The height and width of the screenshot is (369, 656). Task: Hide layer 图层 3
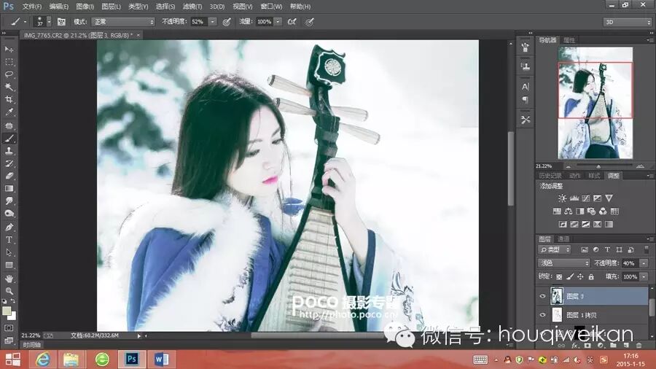pyautogui.click(x=542, y=296)
